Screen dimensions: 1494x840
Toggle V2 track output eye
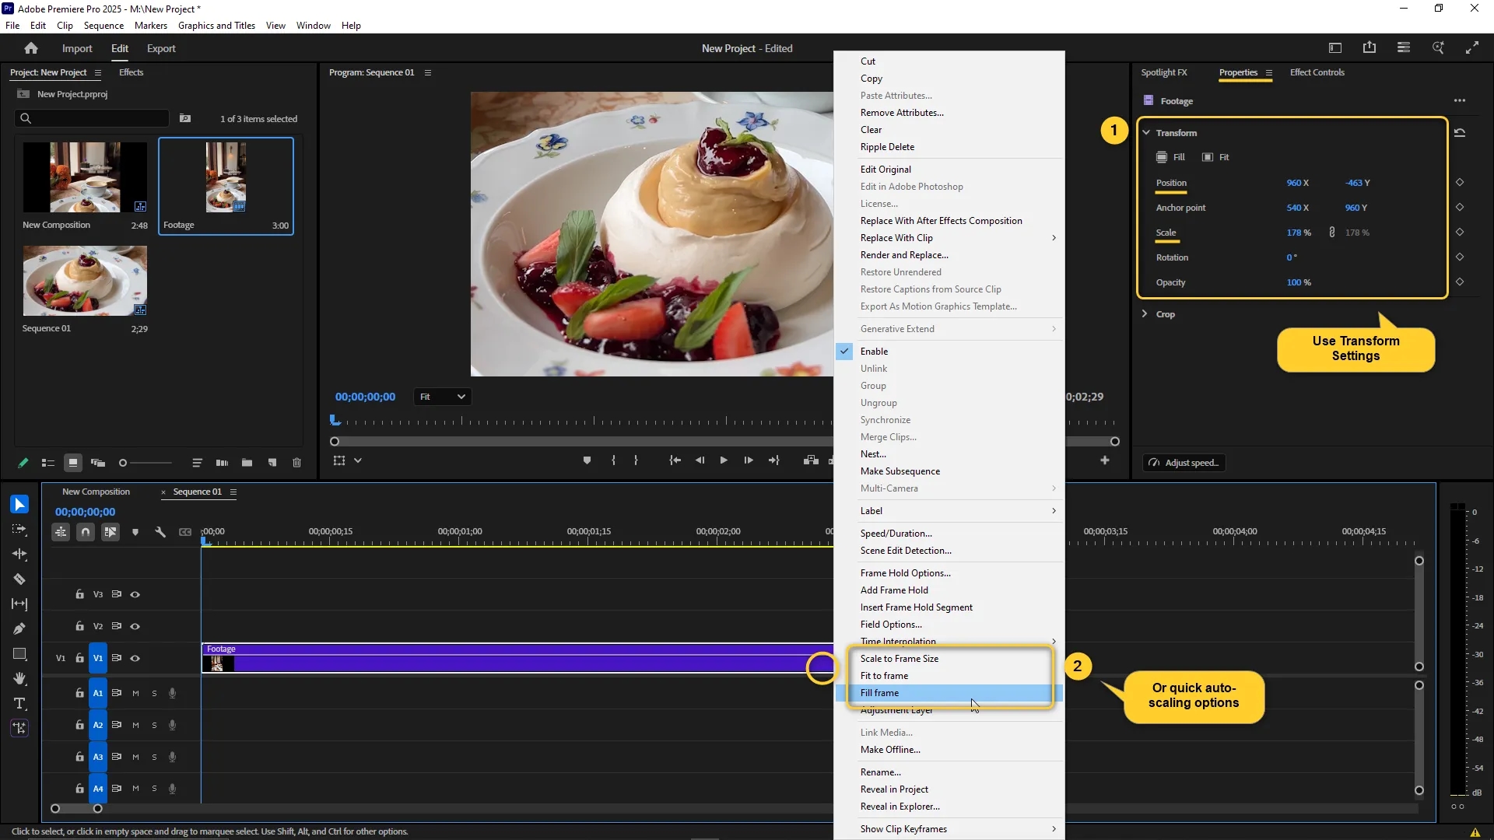[135, 626]
